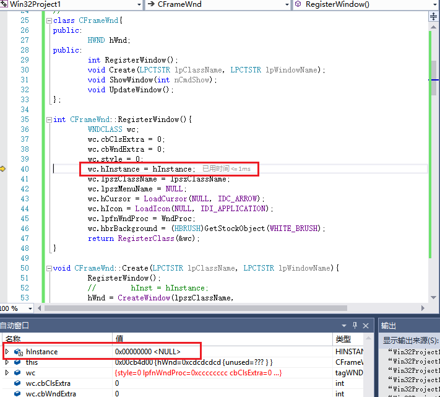The image size is (440, 397).
Task: Click the 类型 column header
Action: 348,339
